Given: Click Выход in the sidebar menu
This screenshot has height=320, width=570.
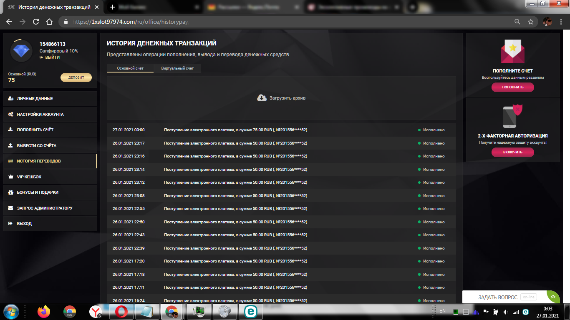Looking at the screenshot, I should coord(50,223).
